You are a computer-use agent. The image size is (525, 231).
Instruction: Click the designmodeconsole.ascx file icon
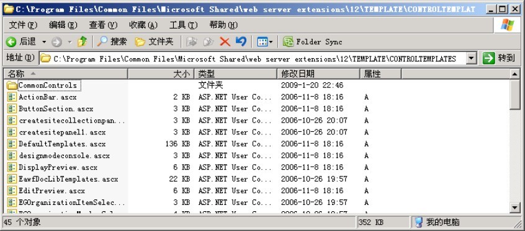(12, 156)
